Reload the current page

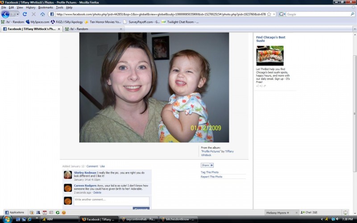(x=25, y=14)
